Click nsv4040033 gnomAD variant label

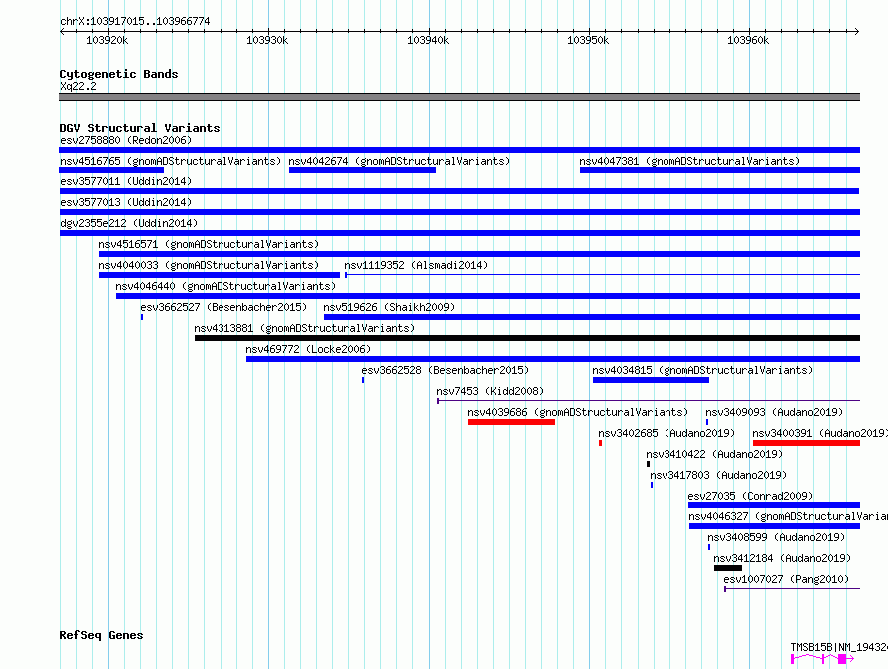pos(209,265)
